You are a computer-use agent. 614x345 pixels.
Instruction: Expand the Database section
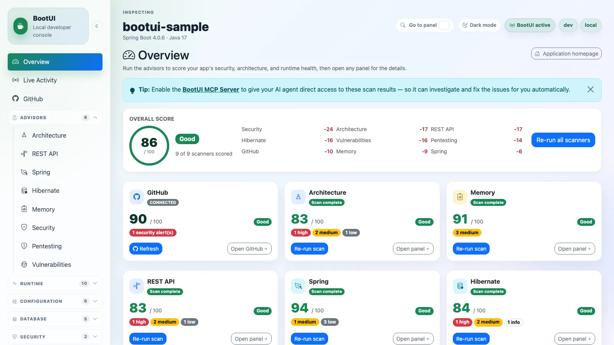[55, 319]
